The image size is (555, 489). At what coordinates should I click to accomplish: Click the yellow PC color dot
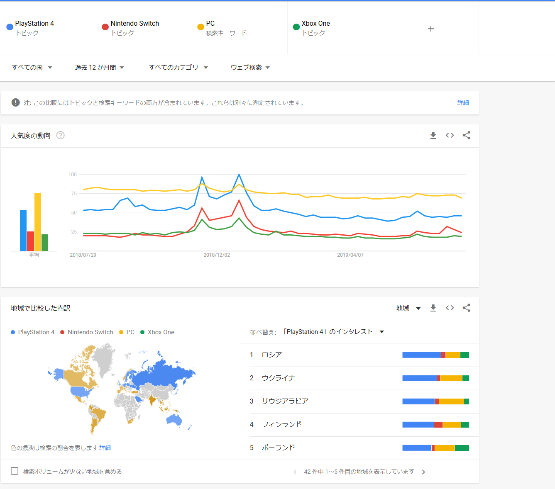[x=201, y=27]
